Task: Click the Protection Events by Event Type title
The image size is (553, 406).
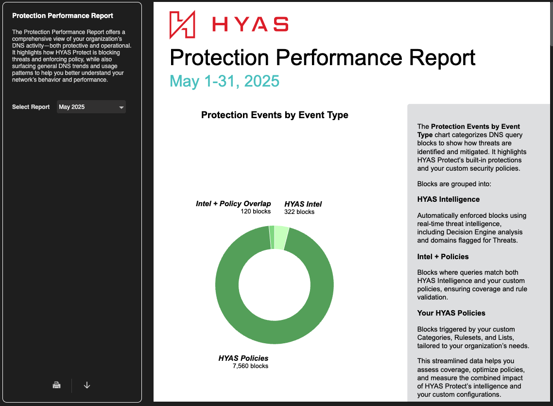Action: point(275,115)
